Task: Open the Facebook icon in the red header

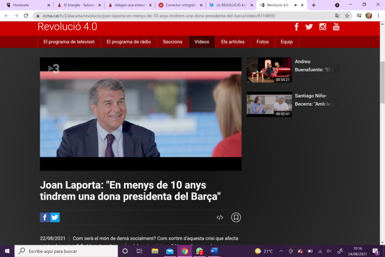Action: pyautogui.click(x=296, y=27)
